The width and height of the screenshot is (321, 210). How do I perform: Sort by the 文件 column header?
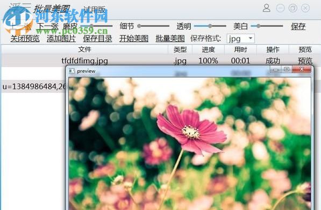pos(84,49)
